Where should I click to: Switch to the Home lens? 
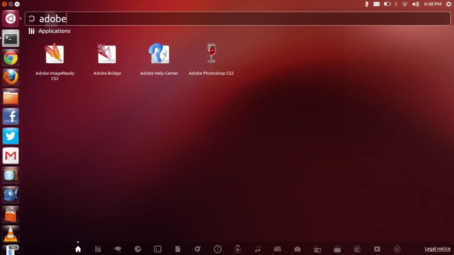[x=78, y=249]
